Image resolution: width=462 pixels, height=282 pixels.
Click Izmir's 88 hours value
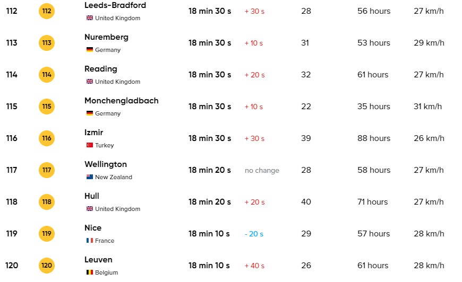[374, 138]
